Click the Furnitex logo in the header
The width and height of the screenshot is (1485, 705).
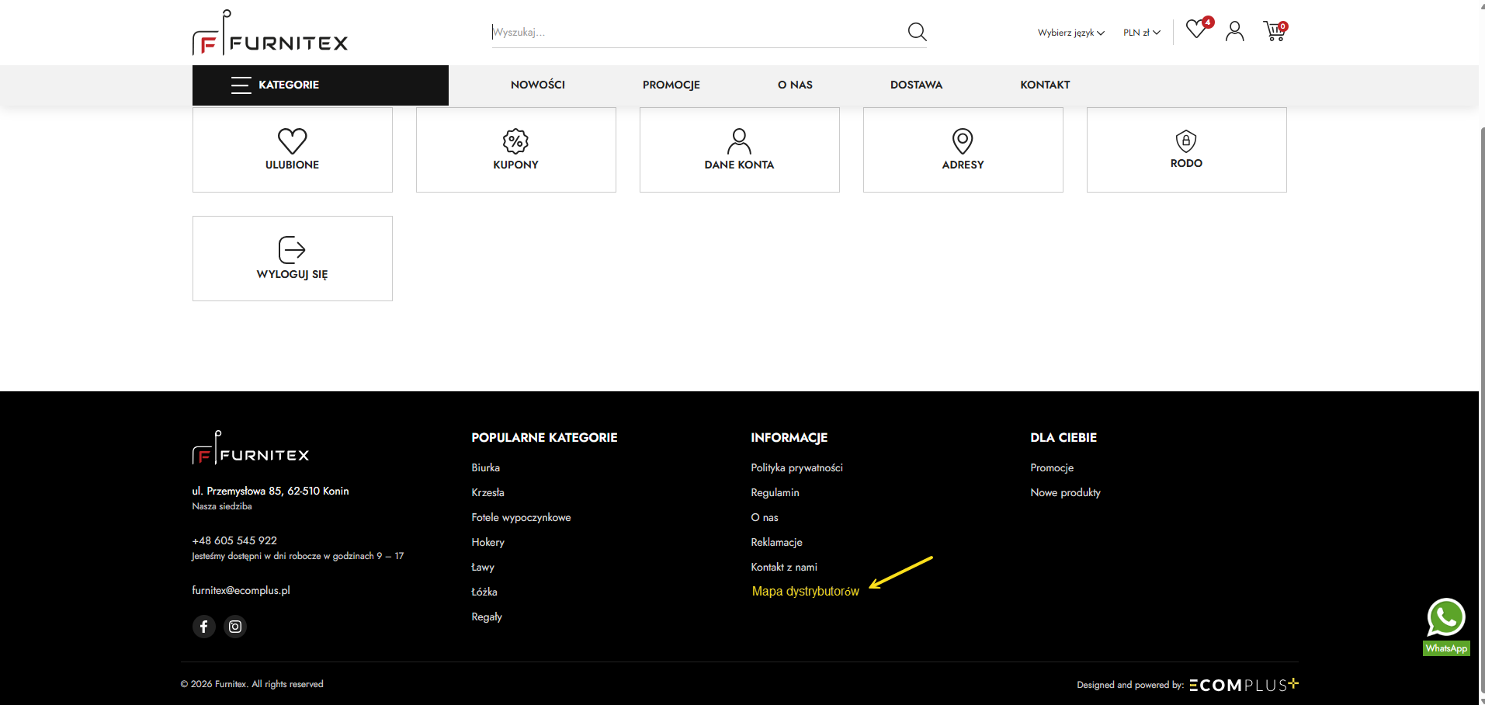click(270, 33)
